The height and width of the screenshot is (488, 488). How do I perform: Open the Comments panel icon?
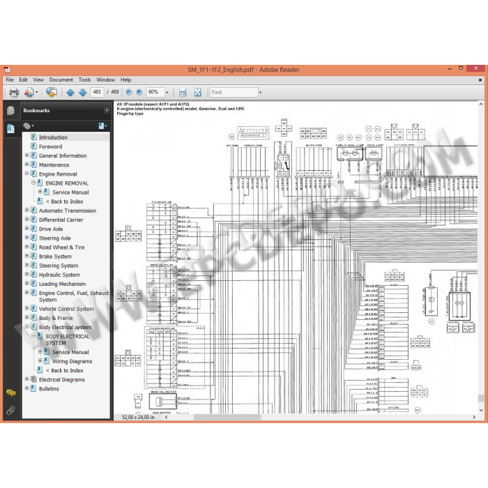(x=10, y=392)
